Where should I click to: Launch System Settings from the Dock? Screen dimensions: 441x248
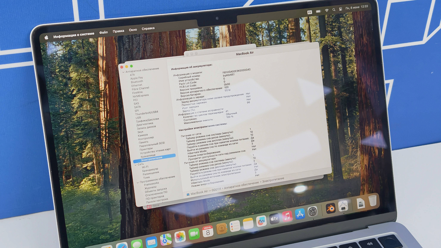coord(313,211)
